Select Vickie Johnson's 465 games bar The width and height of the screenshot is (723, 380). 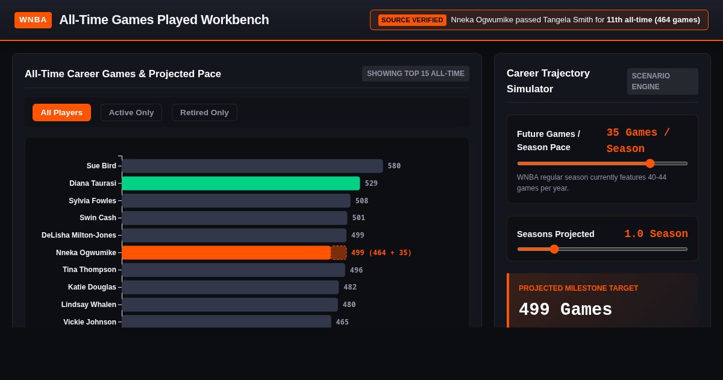pos(227,321)
